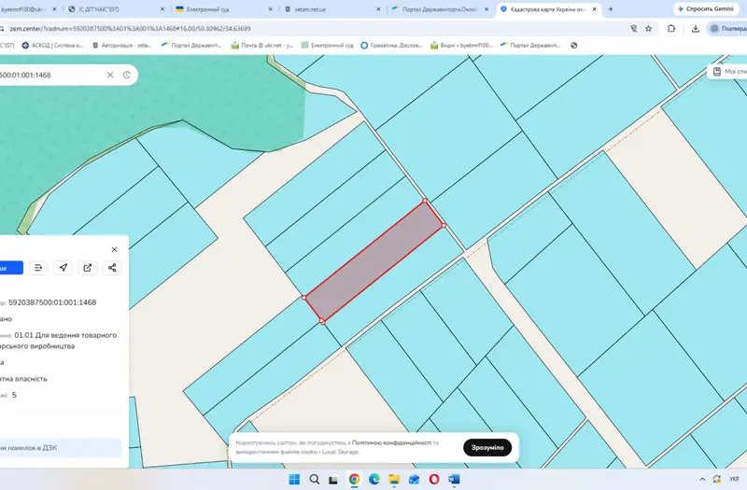This screenshot has height=490, width=747.
Task: Show hidden system tray icons chevron
Action: [x=702, y=479]
